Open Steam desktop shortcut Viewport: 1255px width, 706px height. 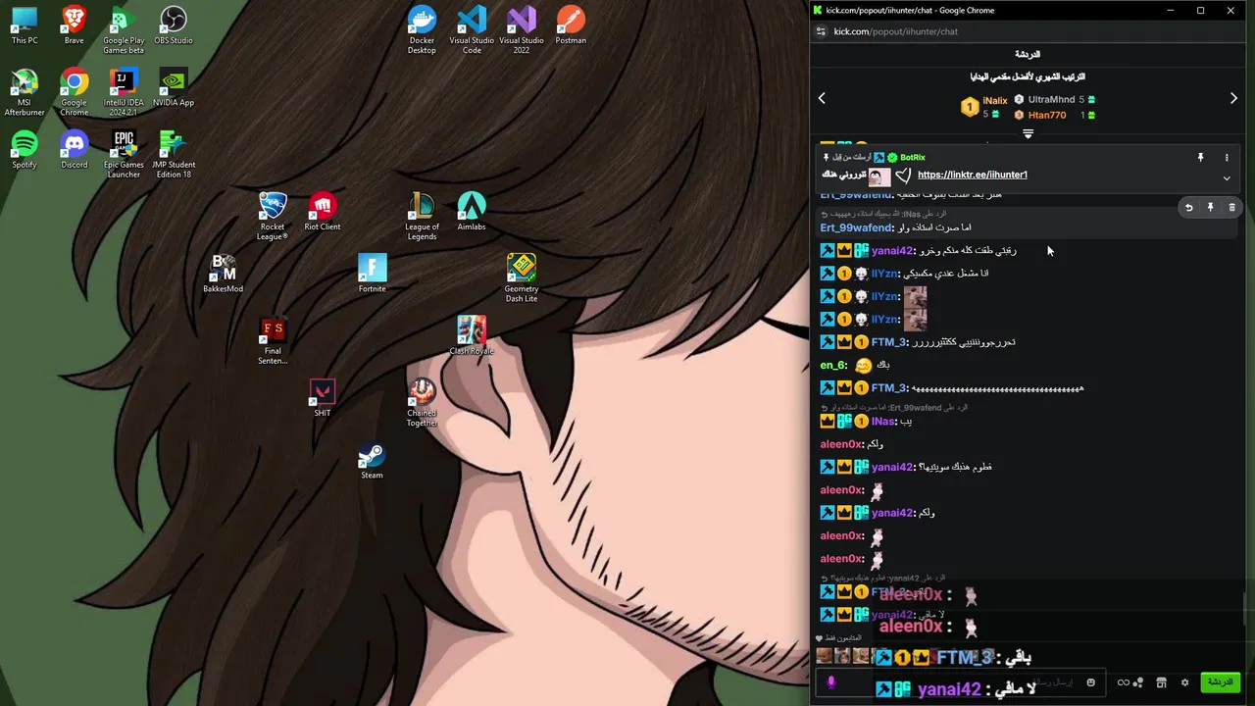[x=372, y=461]
